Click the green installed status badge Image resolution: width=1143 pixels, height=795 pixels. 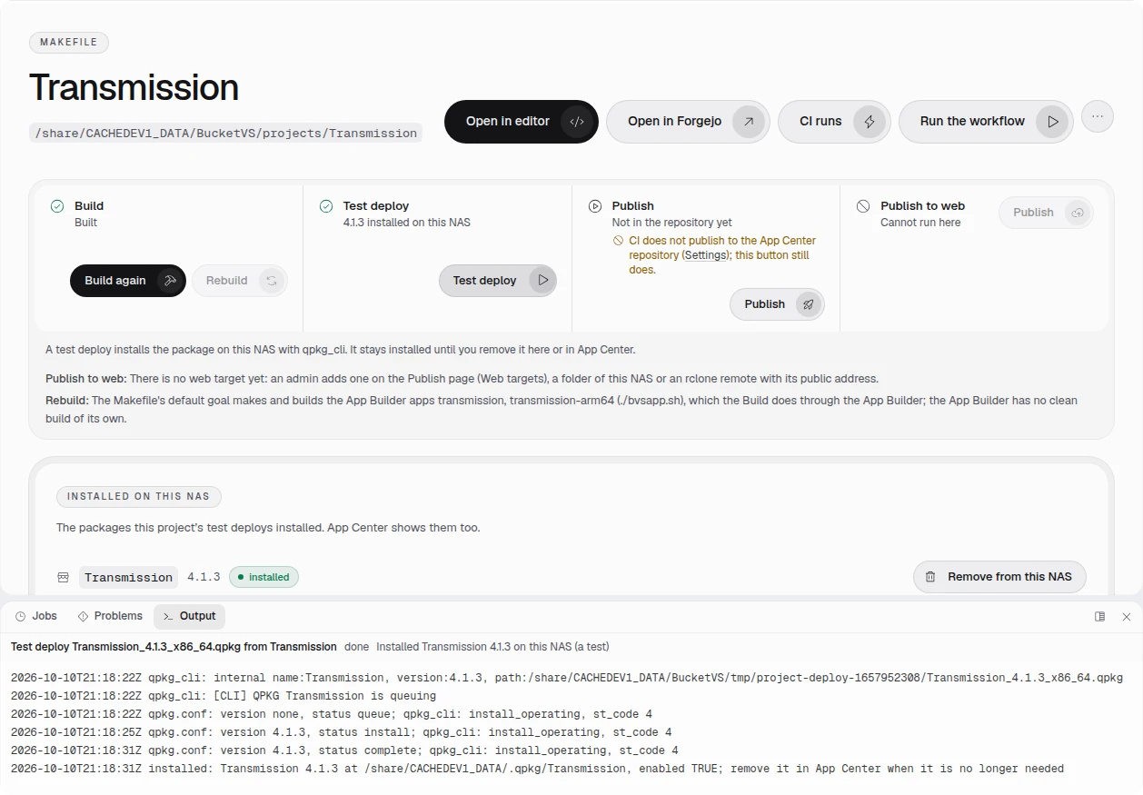click(x=263, y=577)
